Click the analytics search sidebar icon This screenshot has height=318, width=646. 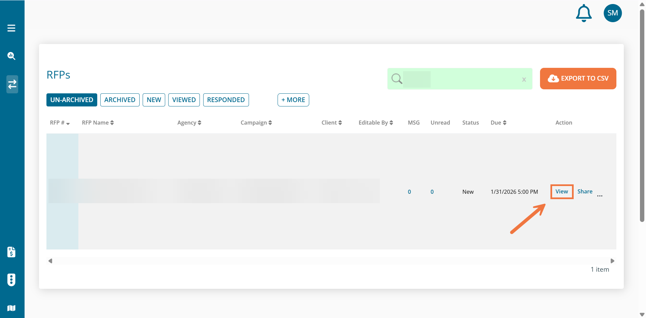point(11,56)
